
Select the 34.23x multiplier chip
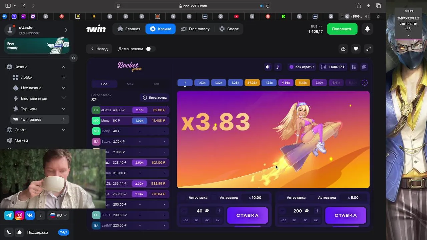pos(252,83)
